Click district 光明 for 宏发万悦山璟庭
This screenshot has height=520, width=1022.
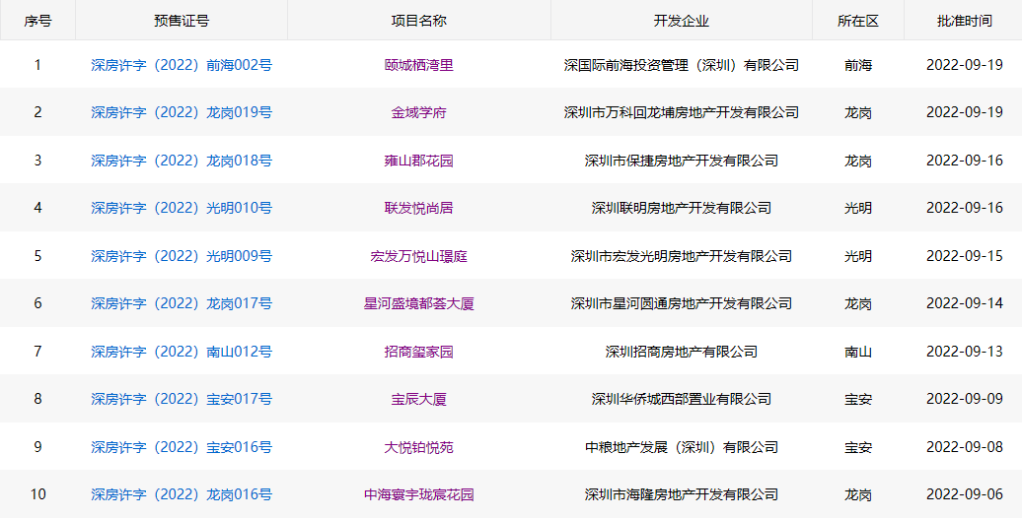tap(858, 256)
